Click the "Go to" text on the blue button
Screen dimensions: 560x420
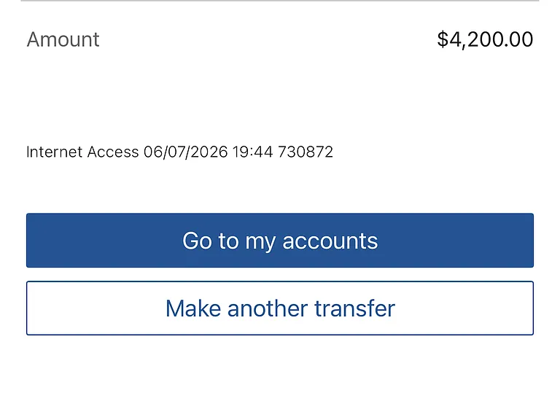click(210, 241)
